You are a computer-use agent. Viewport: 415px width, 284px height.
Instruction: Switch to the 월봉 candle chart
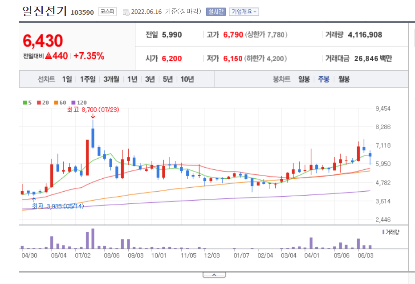click(x=344, y=79)
